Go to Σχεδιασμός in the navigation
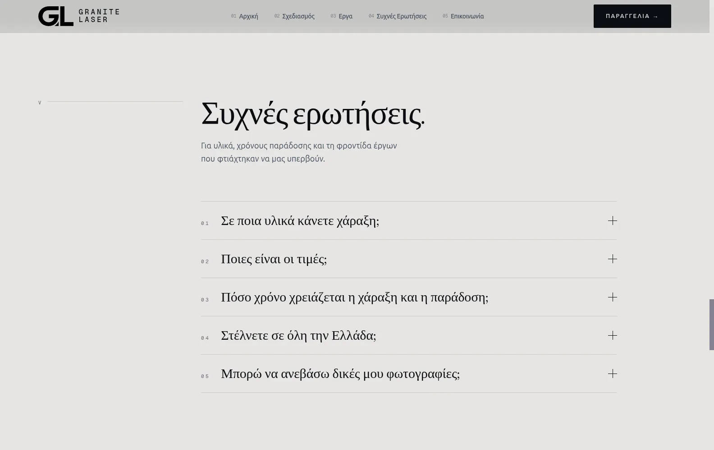The width and height of the screenshot is (714, 450). tap(294, 16)
